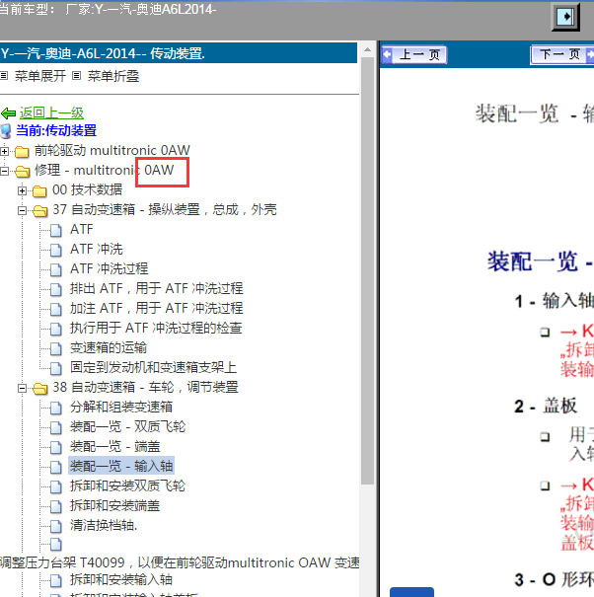Collapse the 37 自动变速箱 folder
The height and width of the screenshot is (597, 594).
(x=22, y=210)
